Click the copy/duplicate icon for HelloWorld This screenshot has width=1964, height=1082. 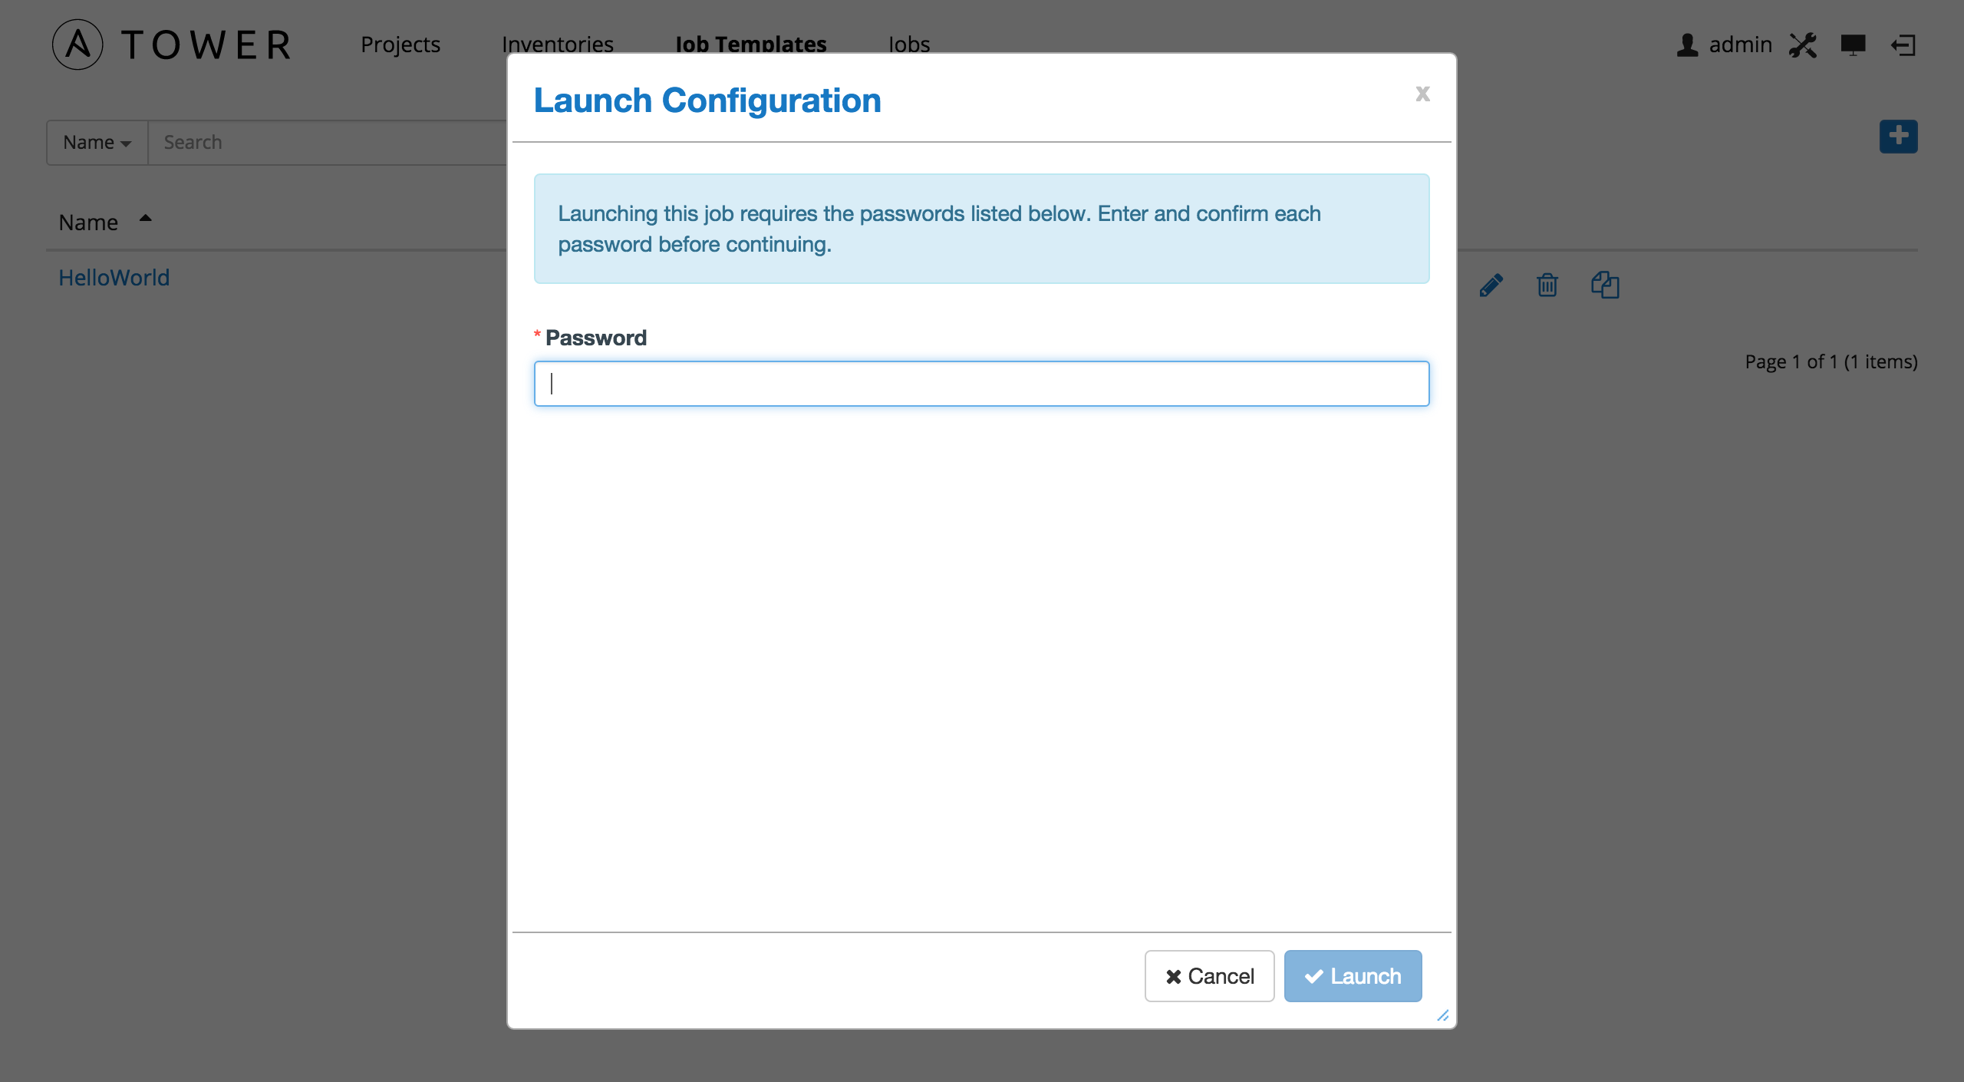[1603, 284]
